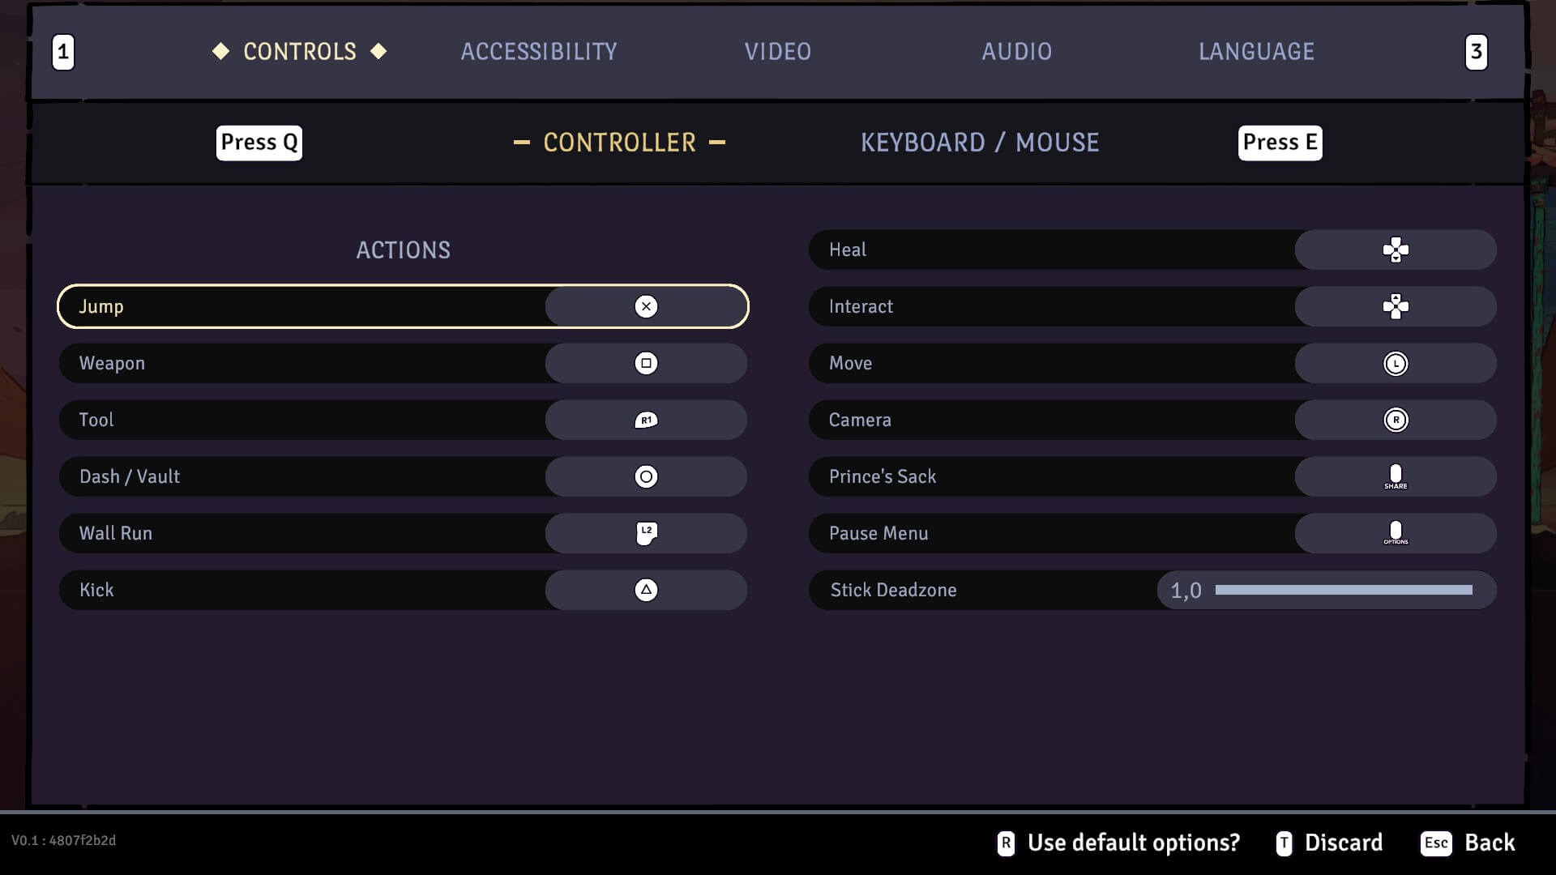The image size is (1556, 875).
Task: Click the Options button icon for Pause Menu
Action: pyautogui.click(x=1395, y=533)
